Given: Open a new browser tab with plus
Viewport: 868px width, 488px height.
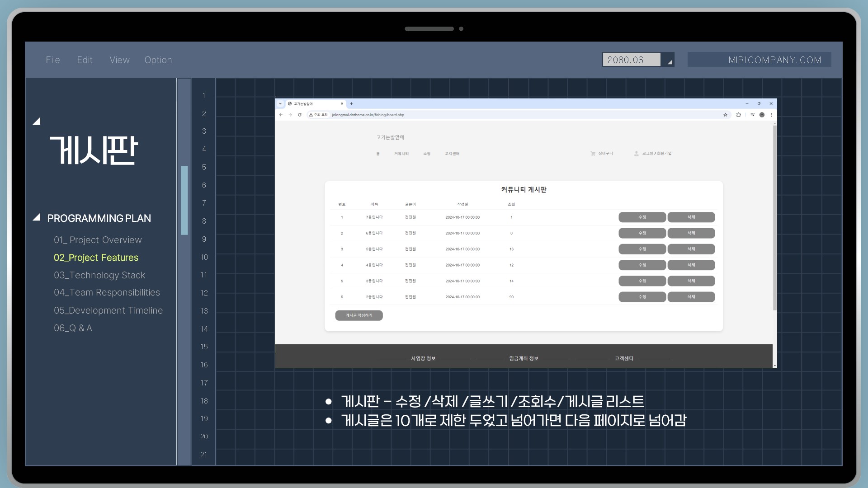Looking at the screenshot, I should tap(351, 103).
